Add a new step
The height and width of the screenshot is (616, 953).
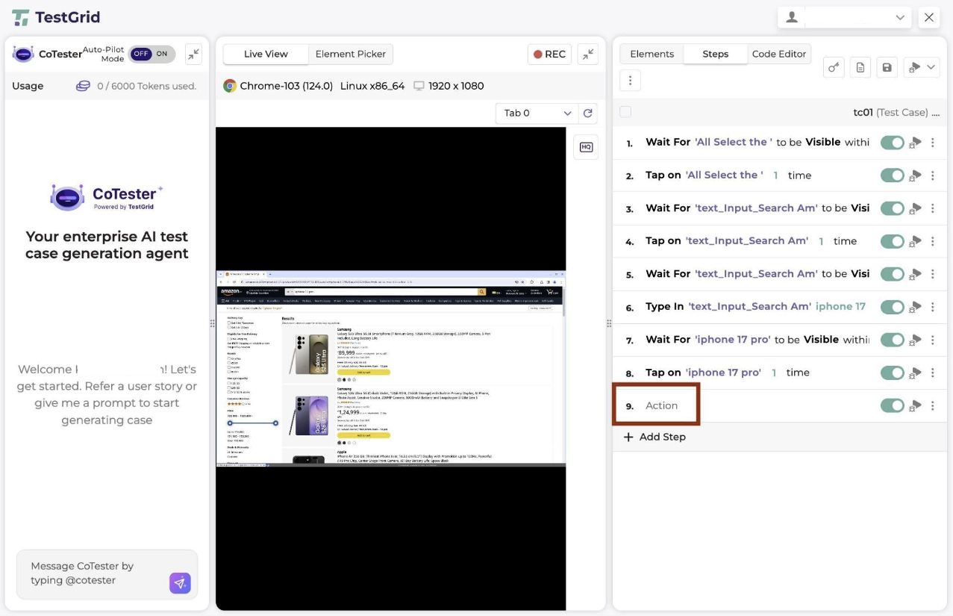coord(654,437)
